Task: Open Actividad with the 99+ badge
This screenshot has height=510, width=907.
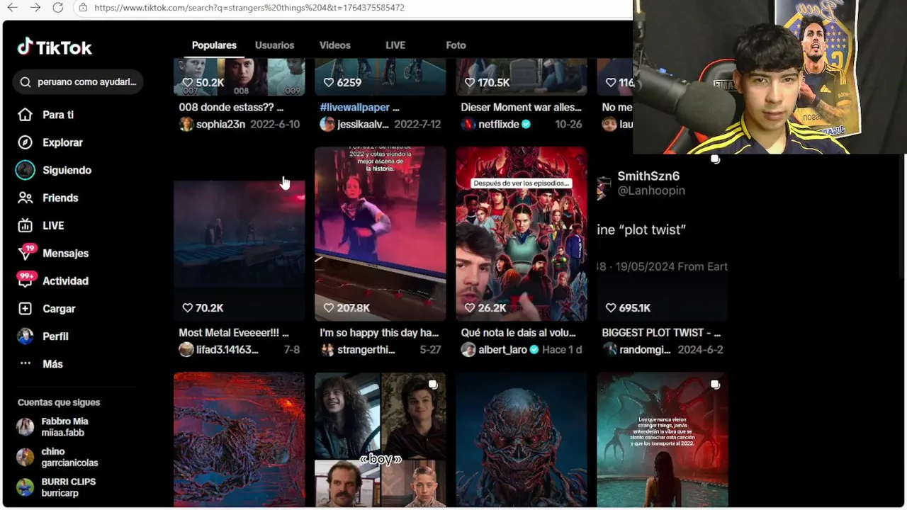Action: [x=65, y=280]
